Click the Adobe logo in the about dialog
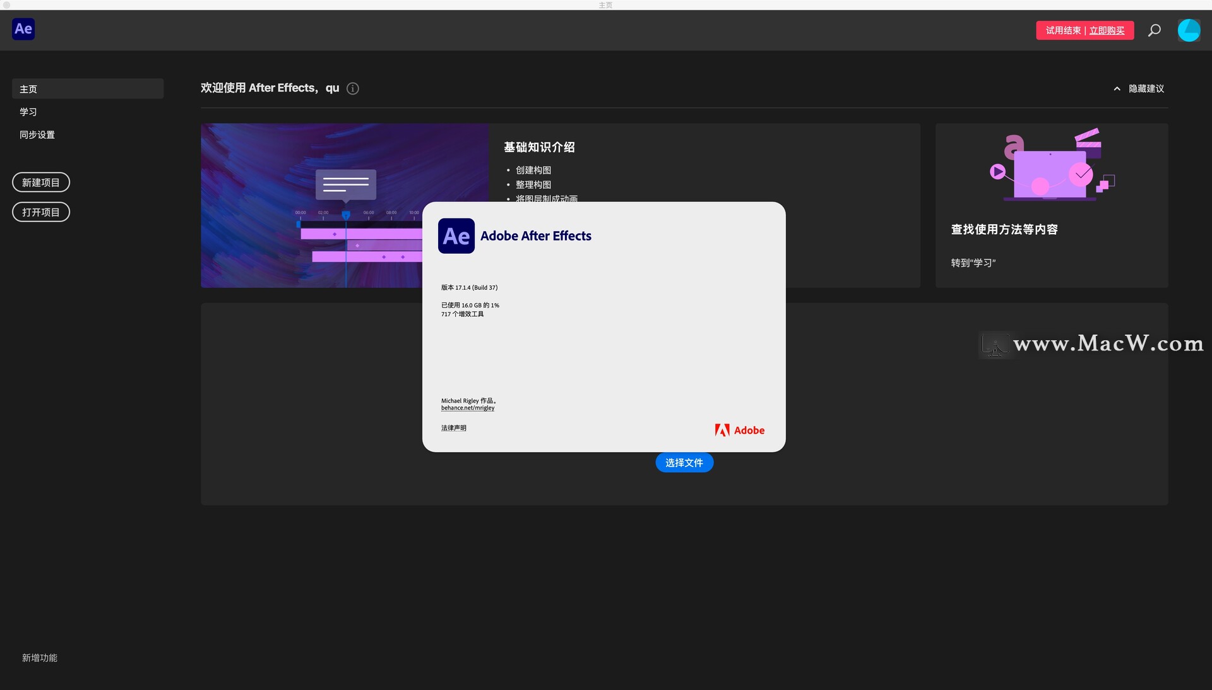The height and width of the screenshot is (690, 1212). coord(739,430)
